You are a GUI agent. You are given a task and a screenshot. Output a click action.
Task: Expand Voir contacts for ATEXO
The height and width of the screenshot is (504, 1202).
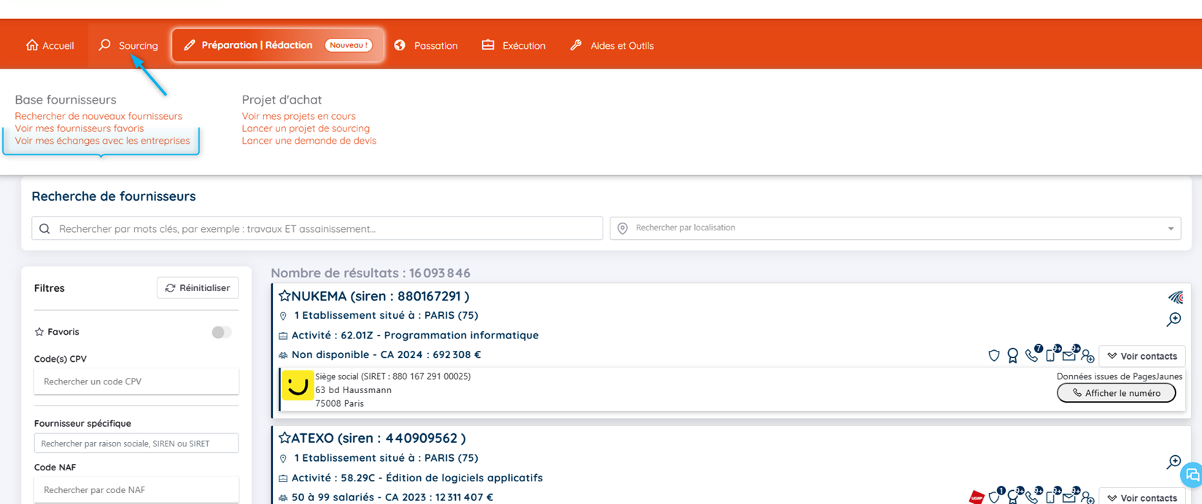coord(1141,497)
